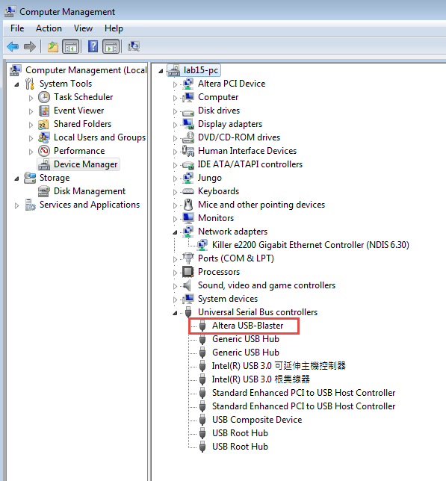This screenshot has height=481, width=446.
Task: Click the Local Users and Groups icon
Action: pos(44,137)
